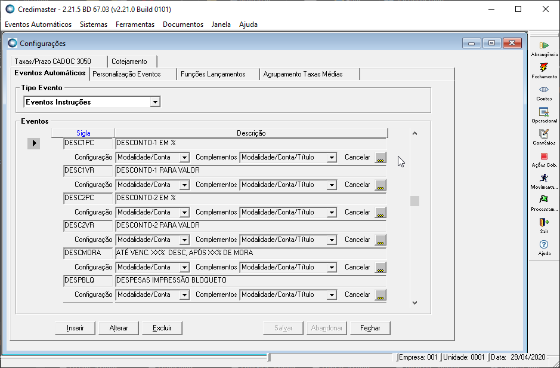
Task: Switch to the Cotejamento tab
Action: [x=132, y=62]
